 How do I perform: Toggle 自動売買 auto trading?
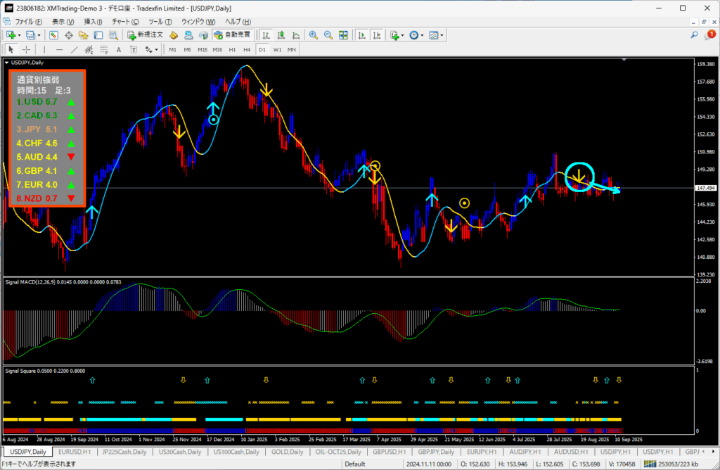[x=232, y=35]
